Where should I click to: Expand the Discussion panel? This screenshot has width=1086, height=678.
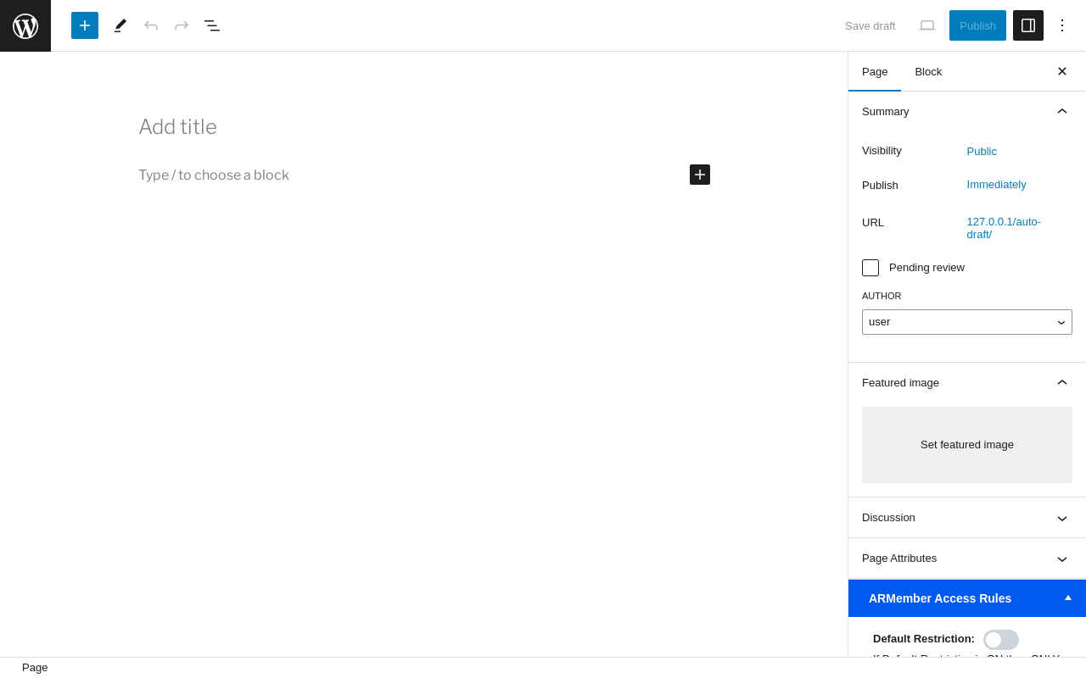tap(967, 518)
